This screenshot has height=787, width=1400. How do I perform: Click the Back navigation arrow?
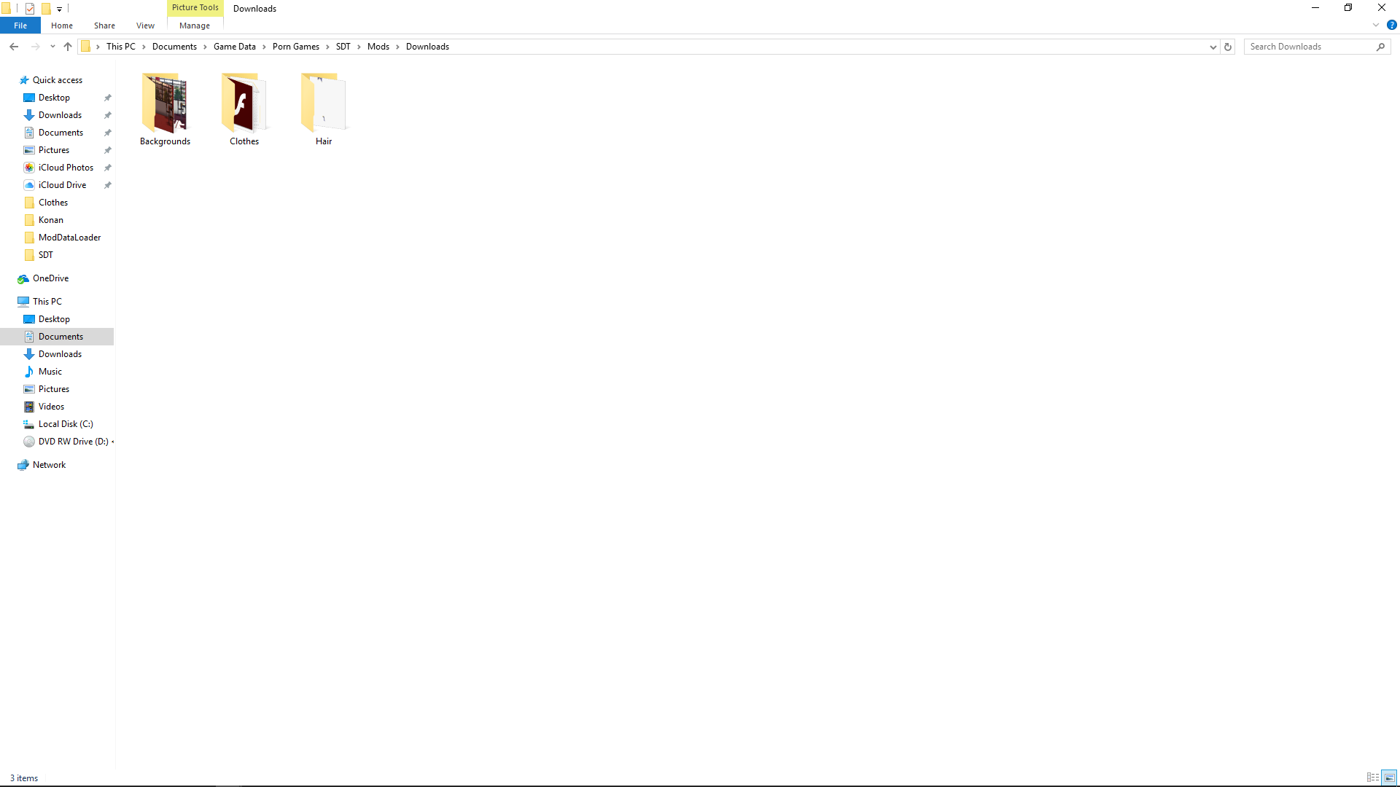pos(14,47)
